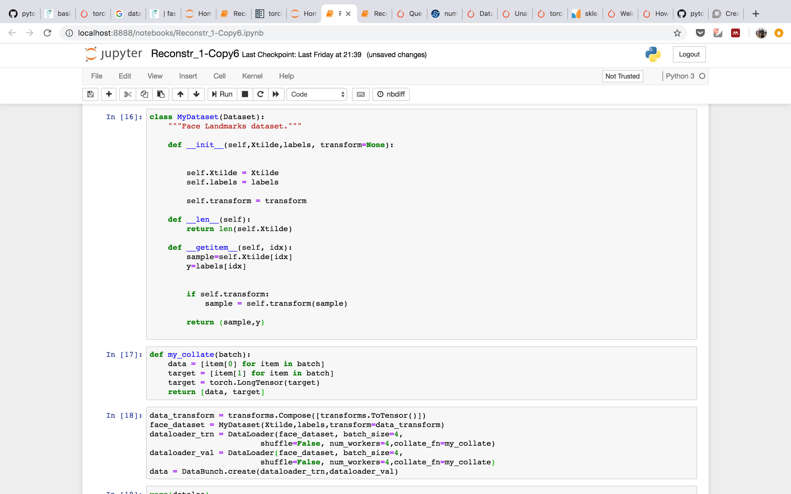Screen dimensions: 791x494
Task: Save the notebook with the floppy disk icon
Action: pos(91,94)
